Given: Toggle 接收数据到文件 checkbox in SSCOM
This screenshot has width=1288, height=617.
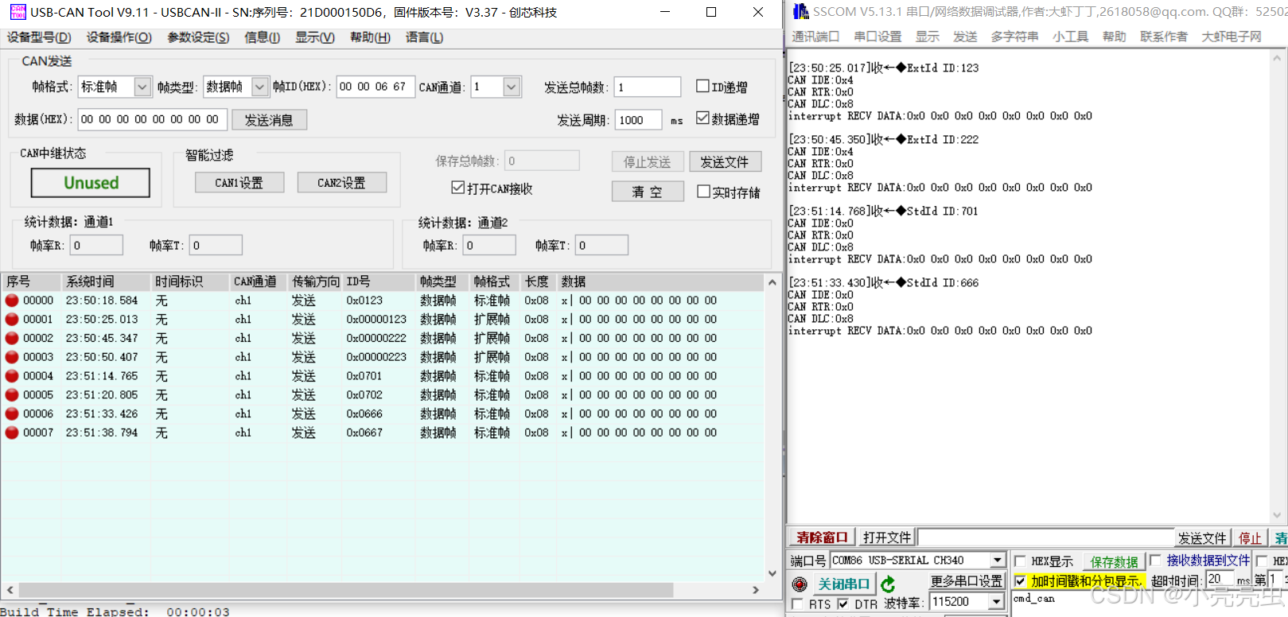Looking at the screenshot, I should click(x=1155, y=560).
